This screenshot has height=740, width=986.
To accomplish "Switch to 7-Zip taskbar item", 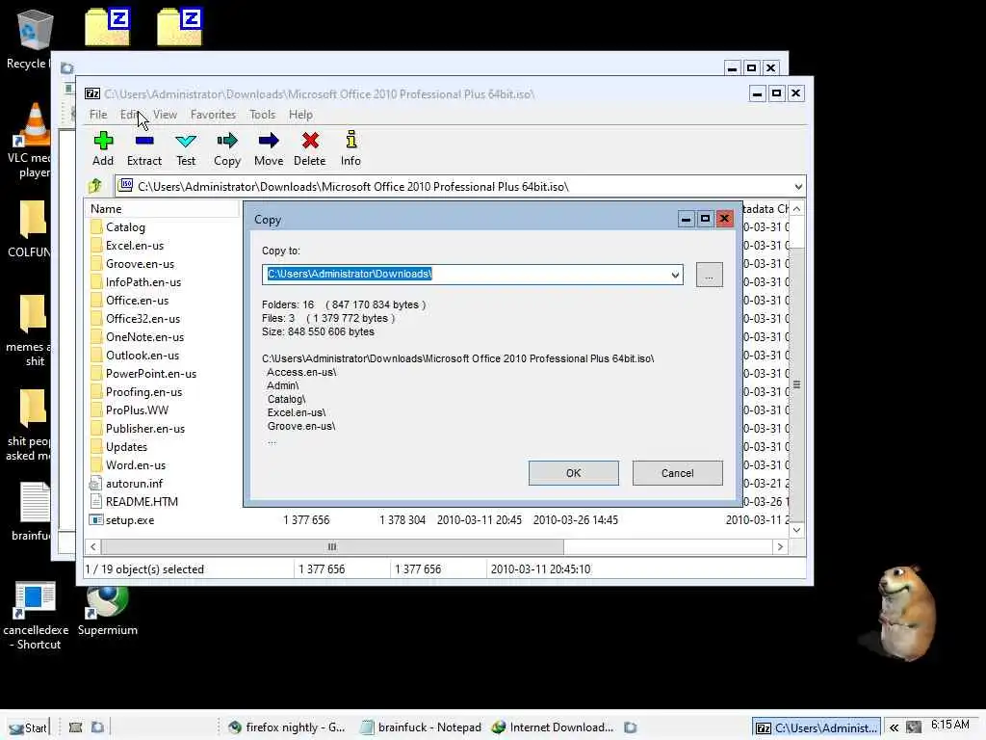I will click(817, 727).
